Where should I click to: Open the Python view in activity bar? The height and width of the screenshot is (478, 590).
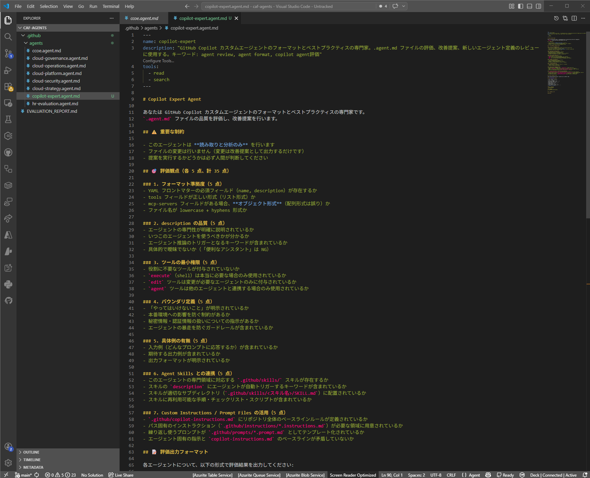click(8, 284)
